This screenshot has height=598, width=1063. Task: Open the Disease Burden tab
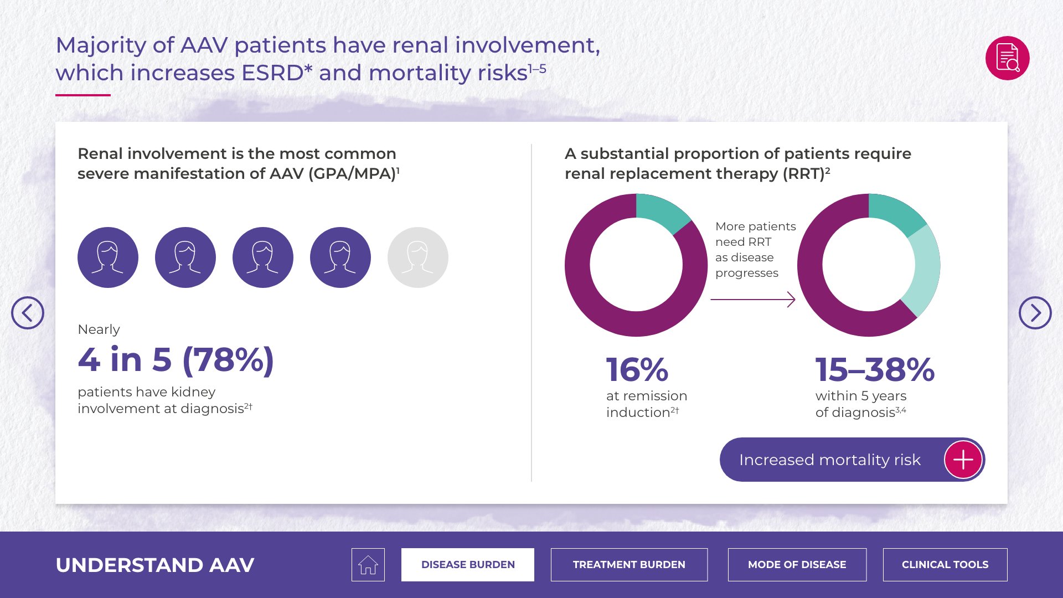tap(468, 565)
